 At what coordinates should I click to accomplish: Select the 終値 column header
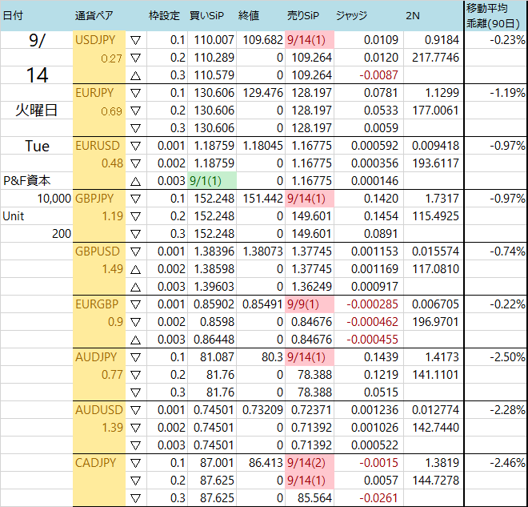click(x=249, y=15)
